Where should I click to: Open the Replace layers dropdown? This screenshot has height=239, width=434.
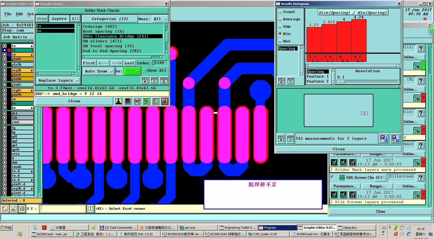click(x=58, y=81)
